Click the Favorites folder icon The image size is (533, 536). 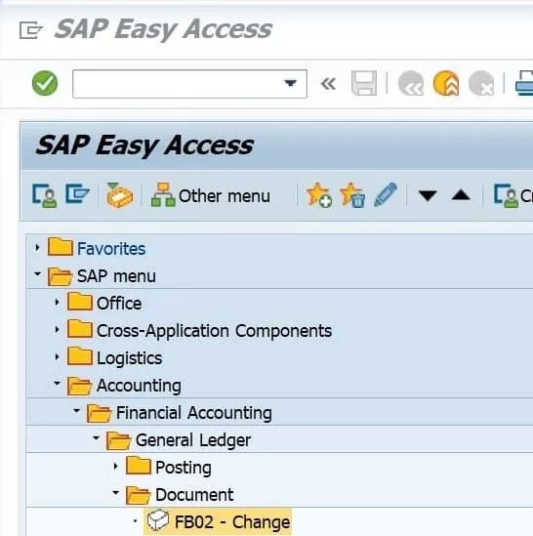61,247
